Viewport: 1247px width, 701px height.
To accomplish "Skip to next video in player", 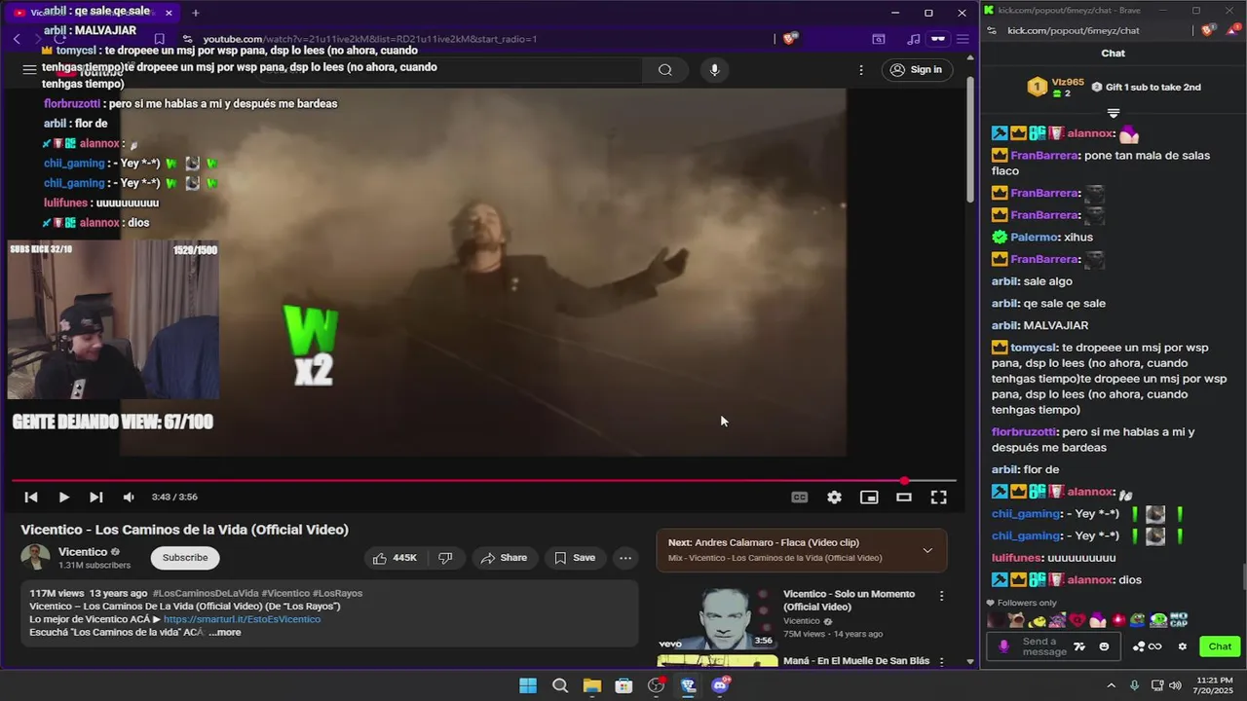I will (95, 498).
